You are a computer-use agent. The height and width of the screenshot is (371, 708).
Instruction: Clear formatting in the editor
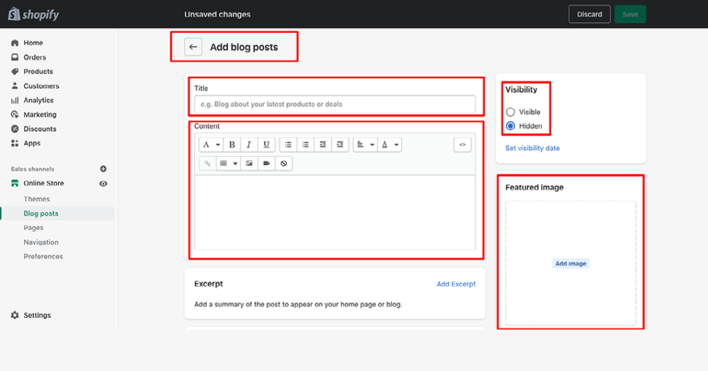tap(284, 163)
